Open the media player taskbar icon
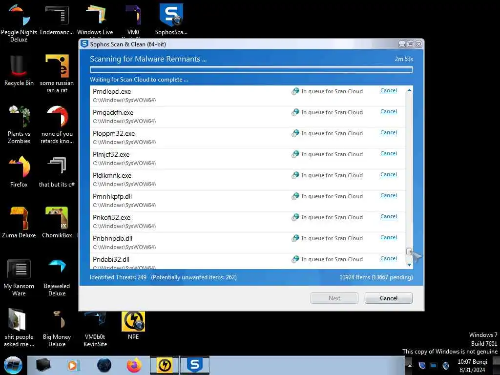The width and height of the screenshot is (500, 375). click(72, 365)
